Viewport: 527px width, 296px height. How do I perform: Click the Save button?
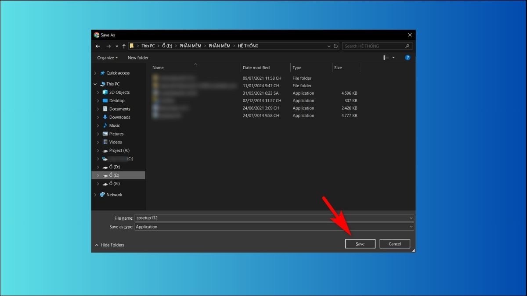(x=360, y=244)
